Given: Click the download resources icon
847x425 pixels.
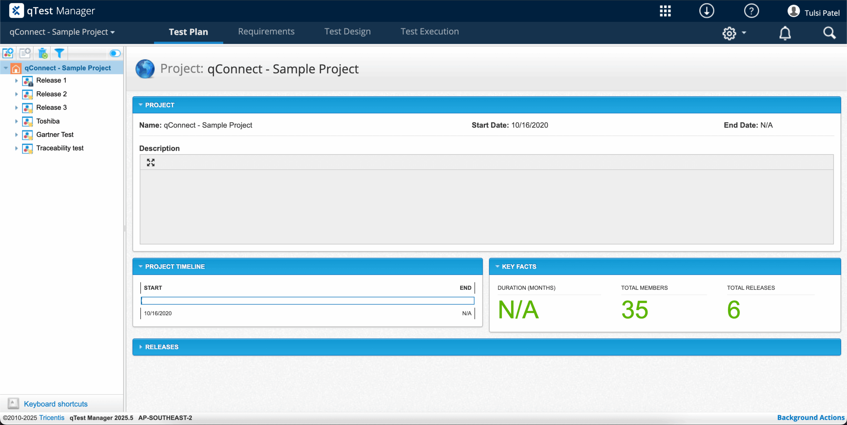Looking at the screenshot, I should [706, 11].
